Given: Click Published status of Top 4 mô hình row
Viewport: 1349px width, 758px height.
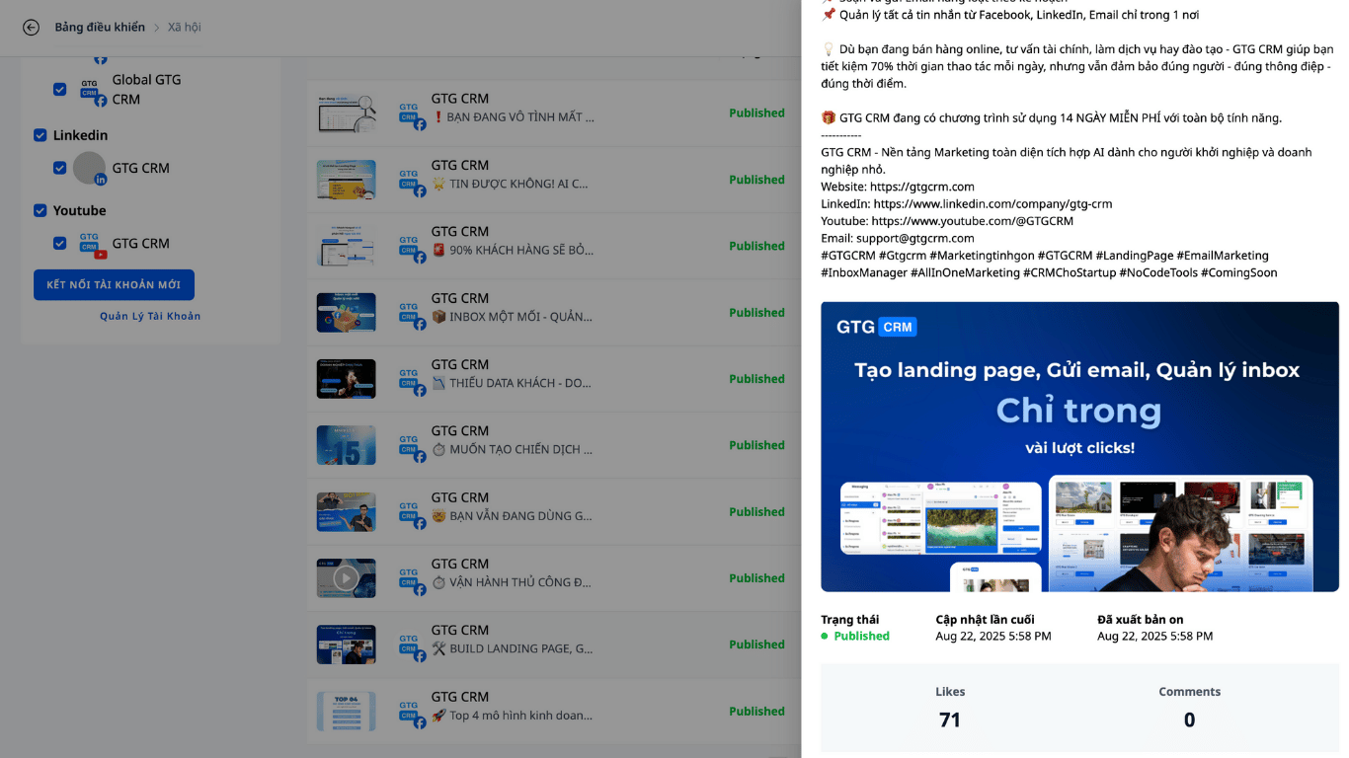Looking at the screenshot, I should [756, 711].
